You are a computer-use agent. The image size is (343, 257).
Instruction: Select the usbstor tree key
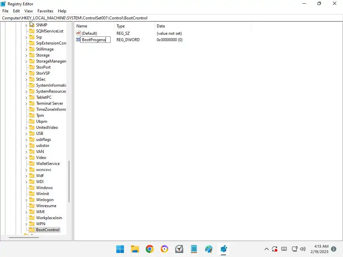(43, 146)
